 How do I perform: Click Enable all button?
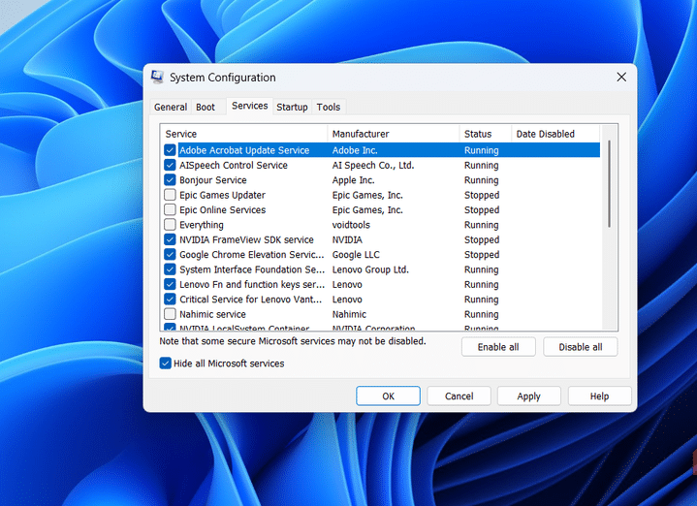pyautogui.click(x=498, y=347)
